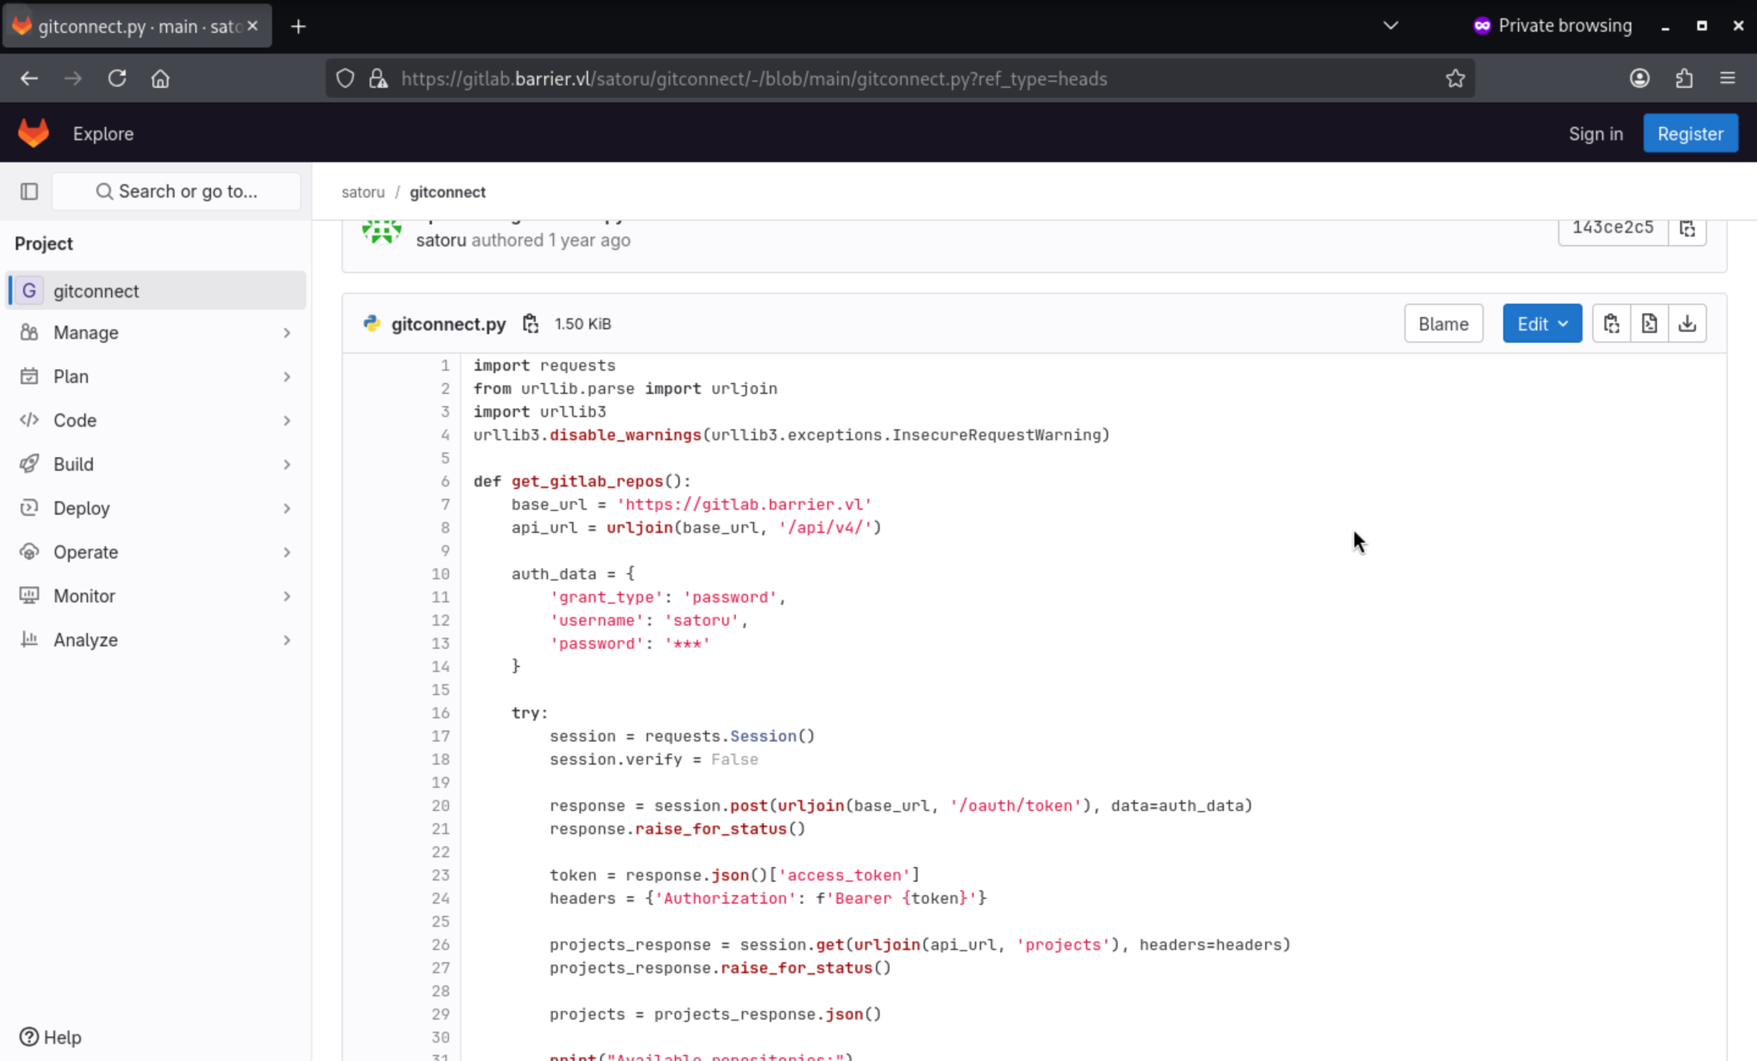Reload the current page

click(x=117, y=79)
